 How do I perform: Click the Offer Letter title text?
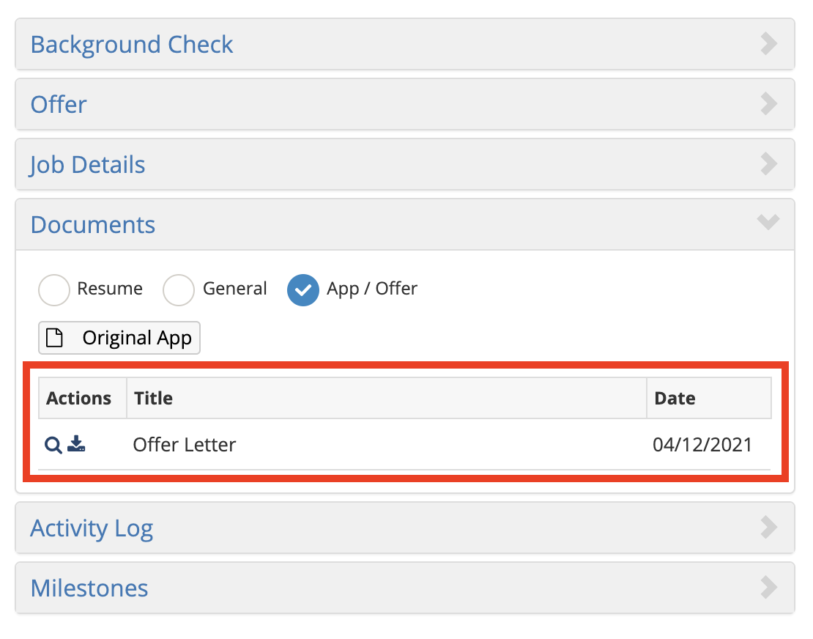(185, 444)
